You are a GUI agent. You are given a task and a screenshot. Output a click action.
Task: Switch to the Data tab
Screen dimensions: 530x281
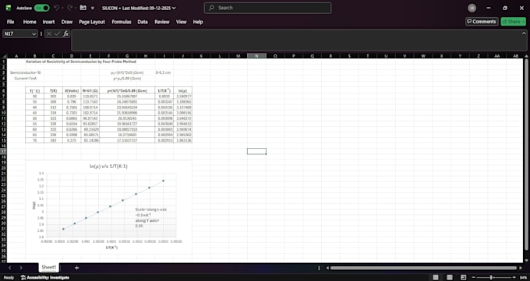[143, 22]
